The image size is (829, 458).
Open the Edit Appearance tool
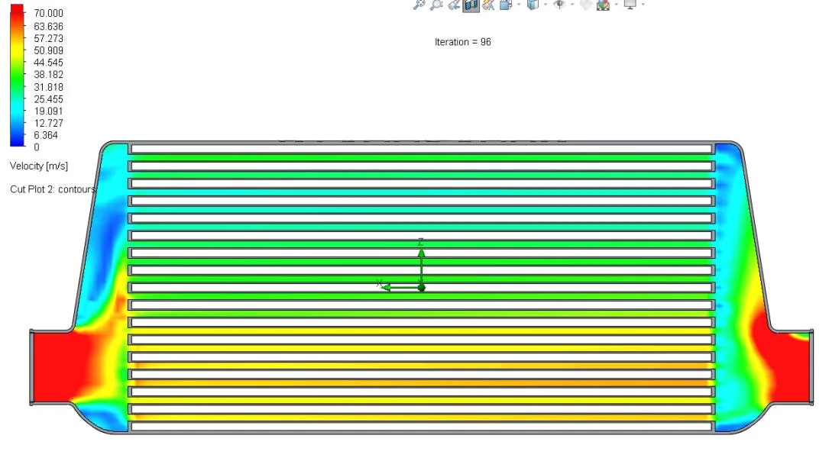(586, 5)
